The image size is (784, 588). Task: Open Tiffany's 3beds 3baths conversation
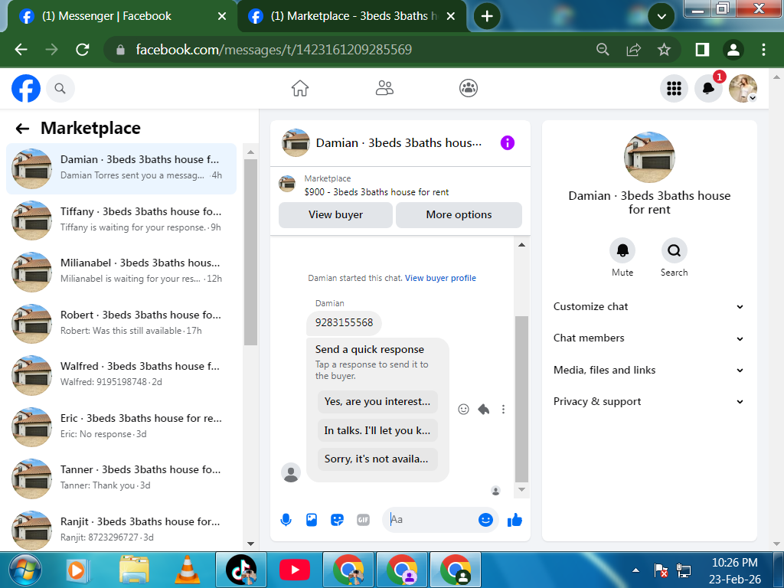pyautogui.click(x=122, y=220)
